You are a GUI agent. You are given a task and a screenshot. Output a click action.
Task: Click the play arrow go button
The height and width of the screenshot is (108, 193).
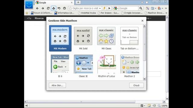[x=109, y=8]
